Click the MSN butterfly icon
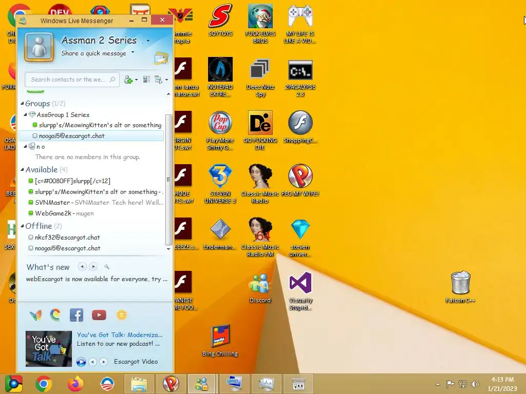This screenshot has height=394, width=526. point(35,315)
